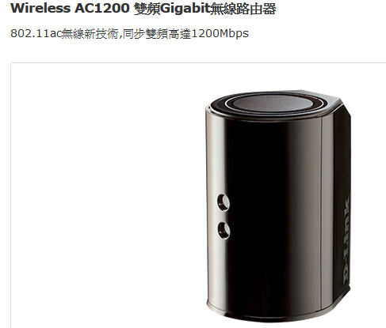The image size is (386, 328).
Task: Click the router's bottom base edge
Action: 264,315
